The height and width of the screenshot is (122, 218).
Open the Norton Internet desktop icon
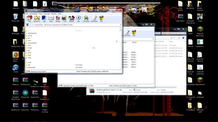tap(16, 57)
